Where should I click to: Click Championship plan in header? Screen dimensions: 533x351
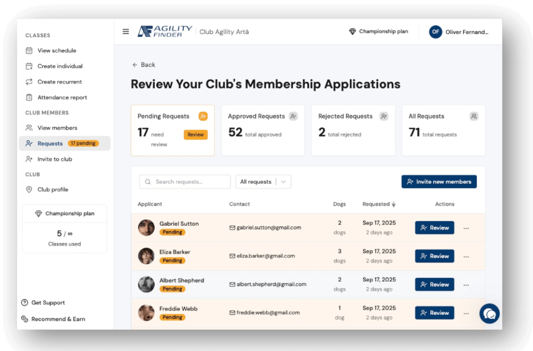378,31
